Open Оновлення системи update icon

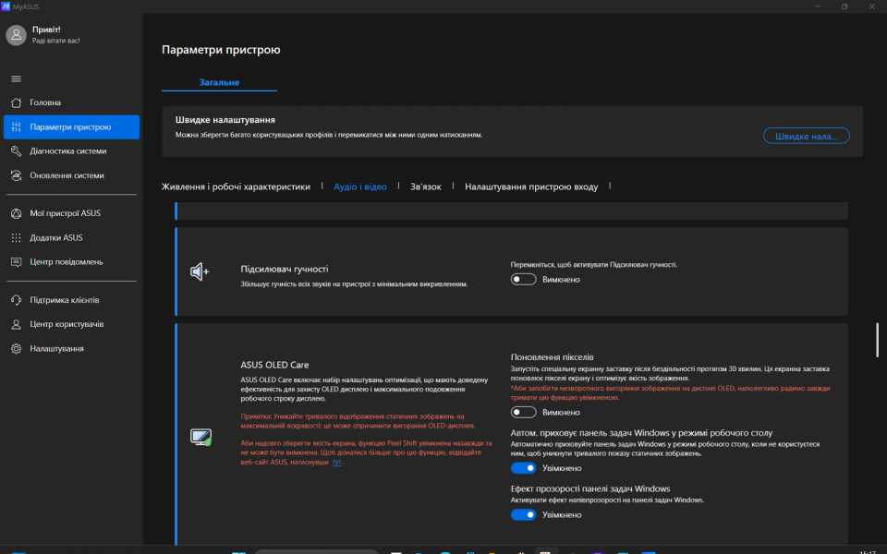[x=16, y=175]
